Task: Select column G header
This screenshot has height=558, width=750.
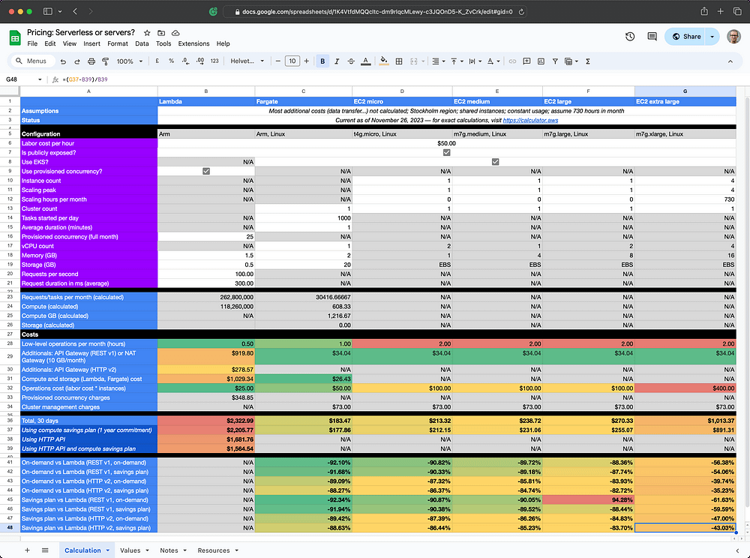Action: click(x=685, y=91)
